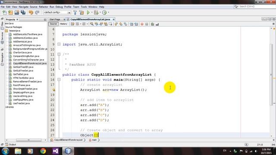The width and height of the screenshot is (276, 155).
Task: Click the Build Project hammer icon
Action: click(x=75, y=12)
